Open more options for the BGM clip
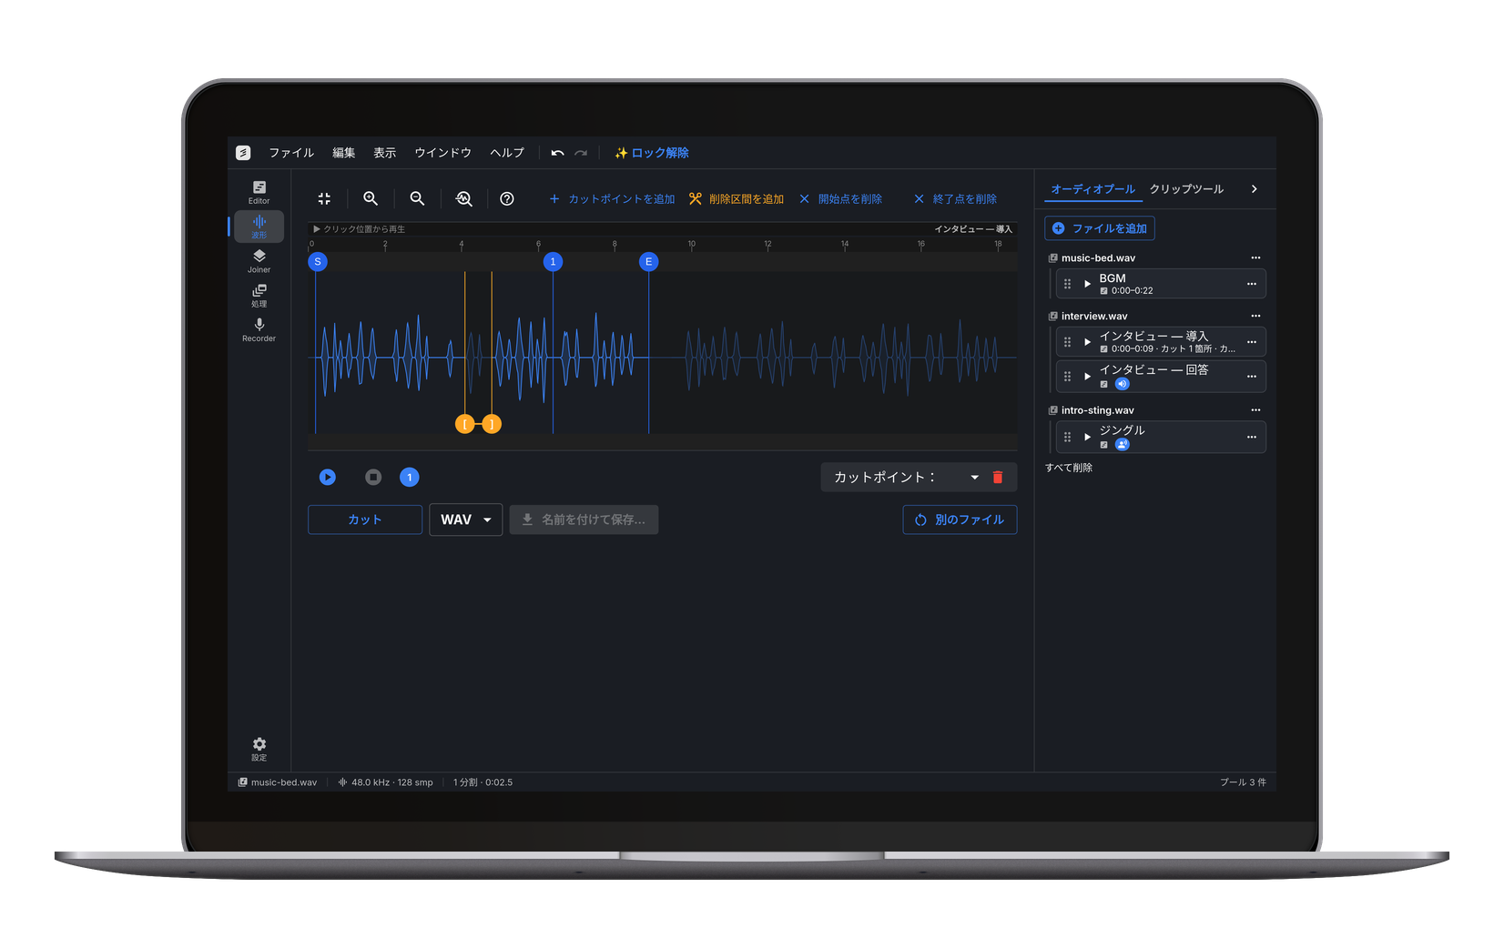This screenshot has width=1504, height=928. point(1252,284)
